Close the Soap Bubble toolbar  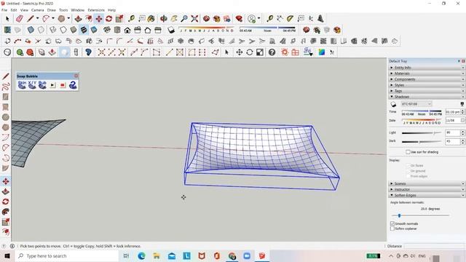76,76
